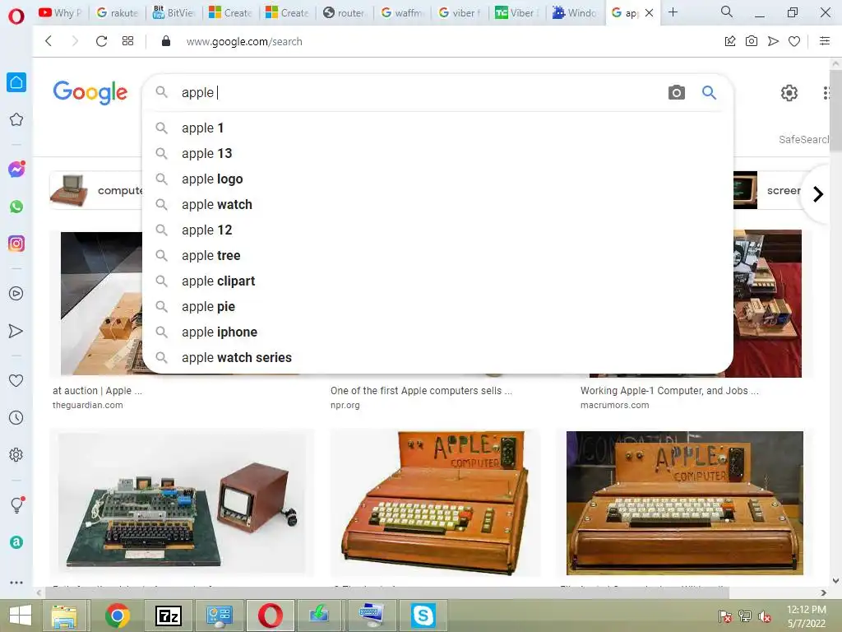Go to Google home via logo

[x=90, y=92]
